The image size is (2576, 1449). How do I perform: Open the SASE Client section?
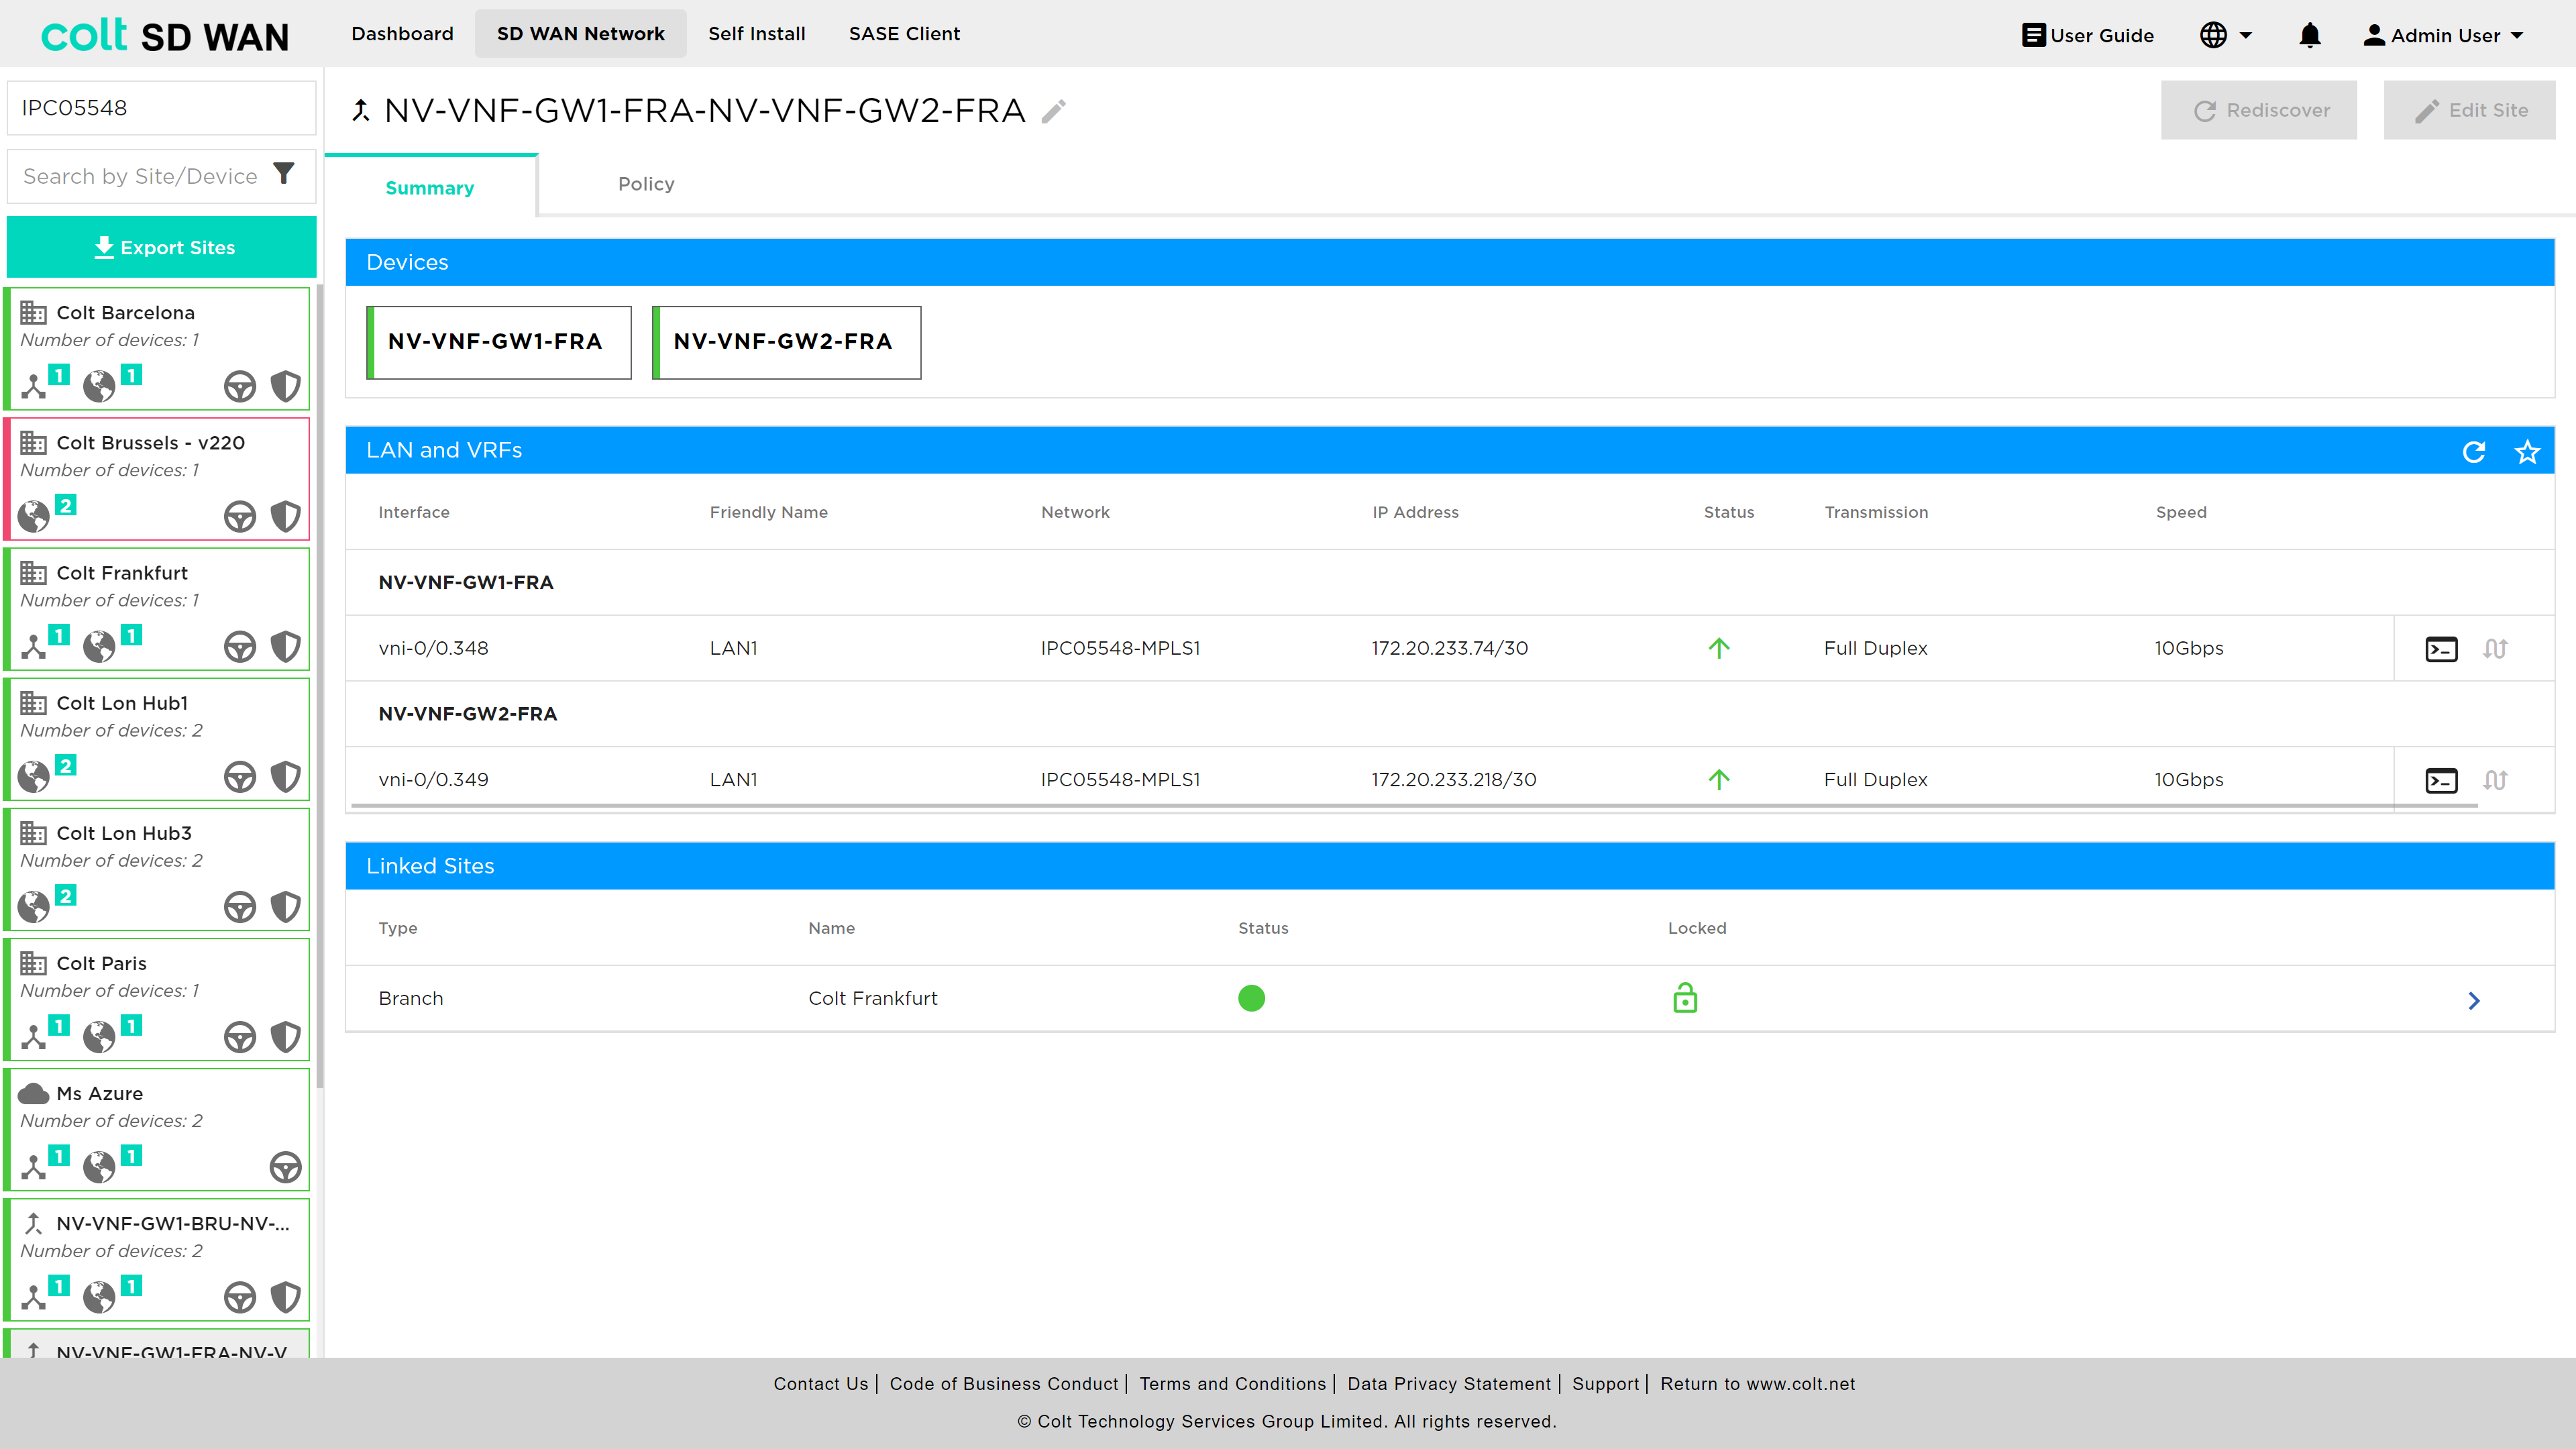click(x=904, y=34)
